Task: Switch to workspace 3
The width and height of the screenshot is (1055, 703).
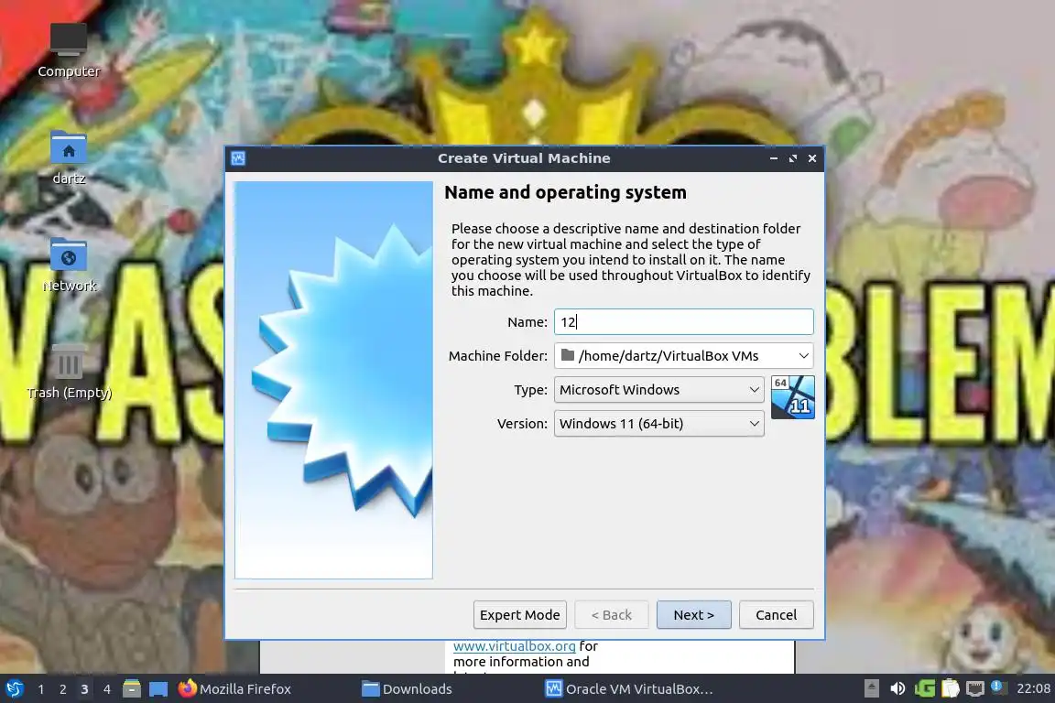Action: 84,689
